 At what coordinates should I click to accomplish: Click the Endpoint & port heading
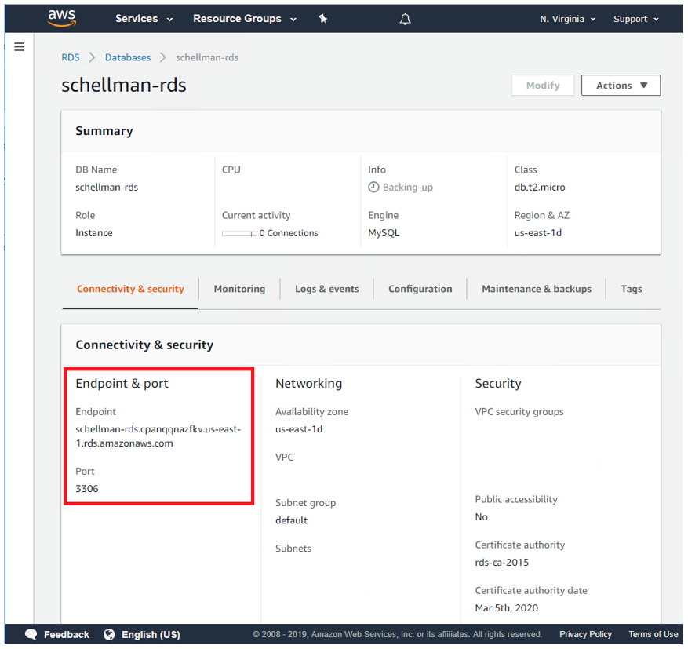click(122, 384)
